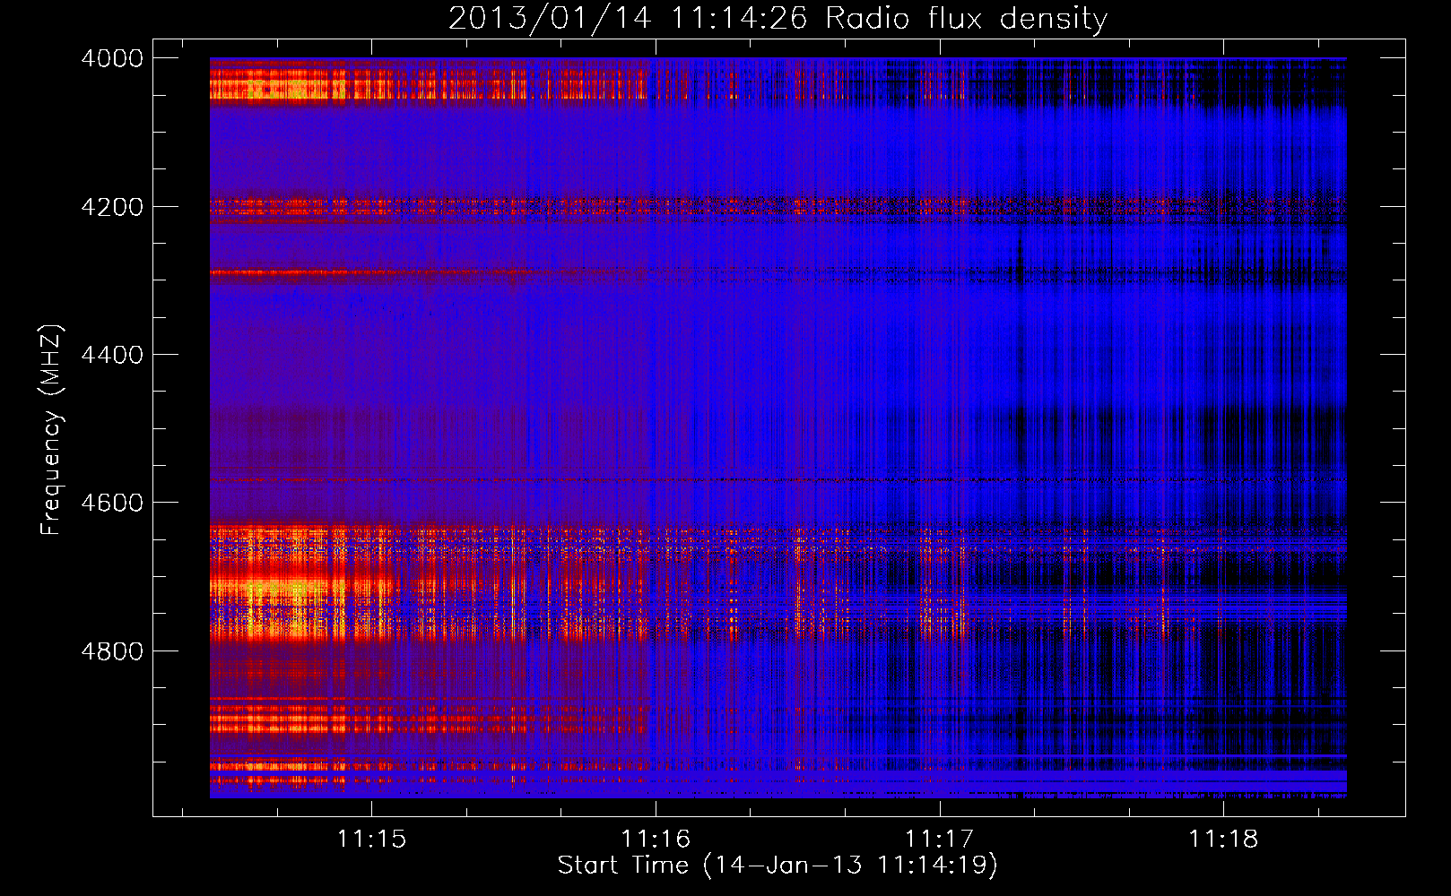
Task: Click the 4400 frequency axis label
Action: (112, 355)
